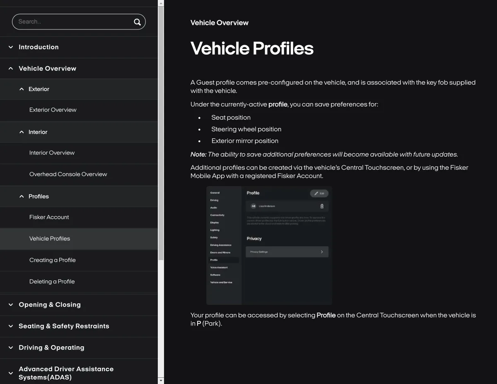The width and height of the screenshot is (497, 384).
Task: Select the Exterior subsection label
Action: tap(39, 89)
